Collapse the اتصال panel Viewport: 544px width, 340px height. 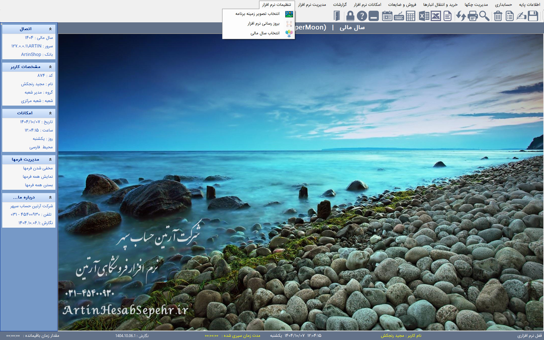pyautogui.click(x=50, y=29)
